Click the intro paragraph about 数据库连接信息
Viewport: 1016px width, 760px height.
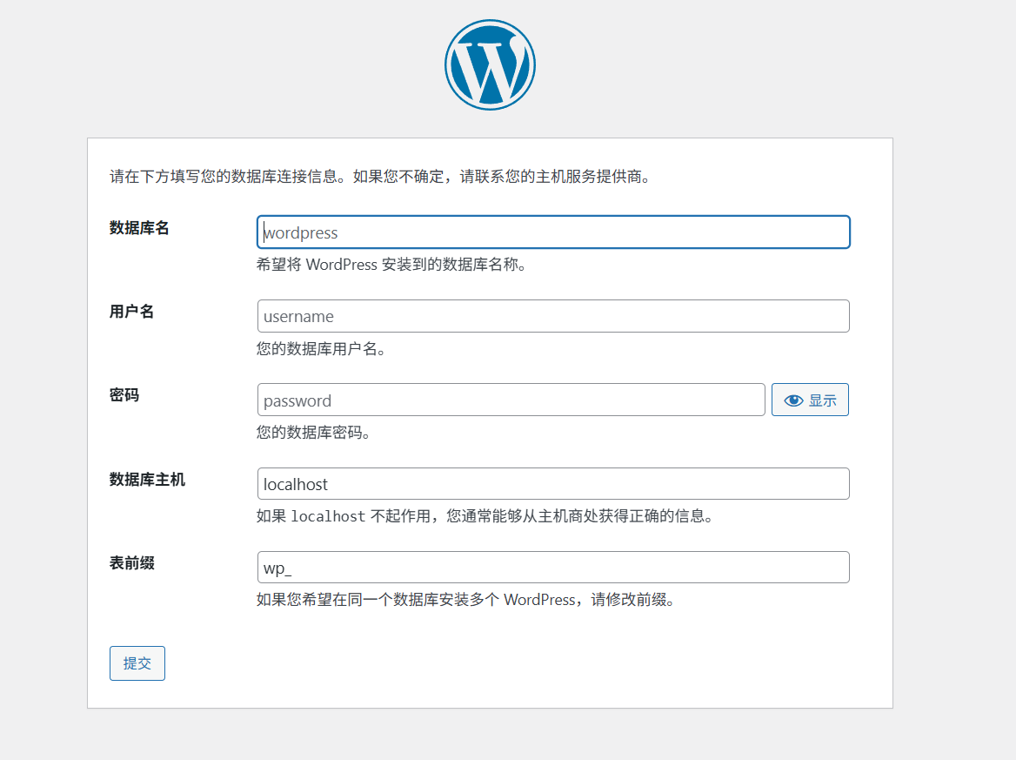click(x=380, y=177)
